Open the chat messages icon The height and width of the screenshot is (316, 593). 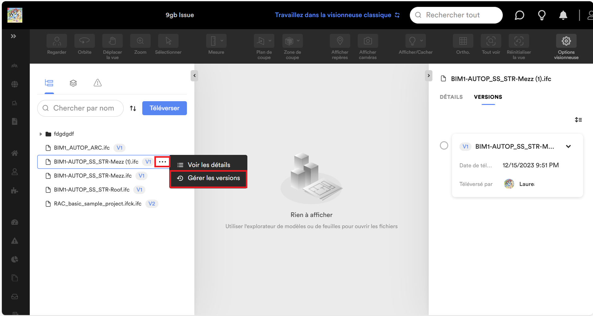pos(519,15)
